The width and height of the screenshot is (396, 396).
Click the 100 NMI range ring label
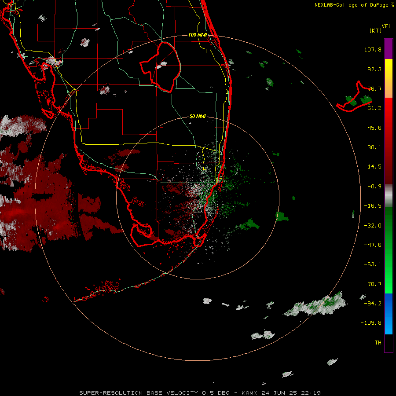point(198,35)
